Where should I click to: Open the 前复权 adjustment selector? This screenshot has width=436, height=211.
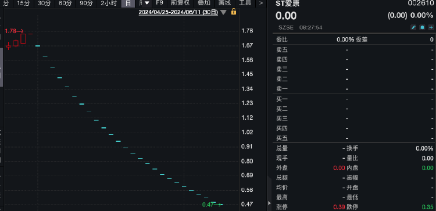pos(180,3)
